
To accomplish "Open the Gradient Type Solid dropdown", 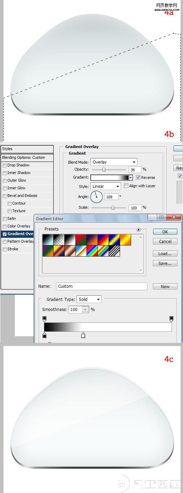I will point(89,299).
